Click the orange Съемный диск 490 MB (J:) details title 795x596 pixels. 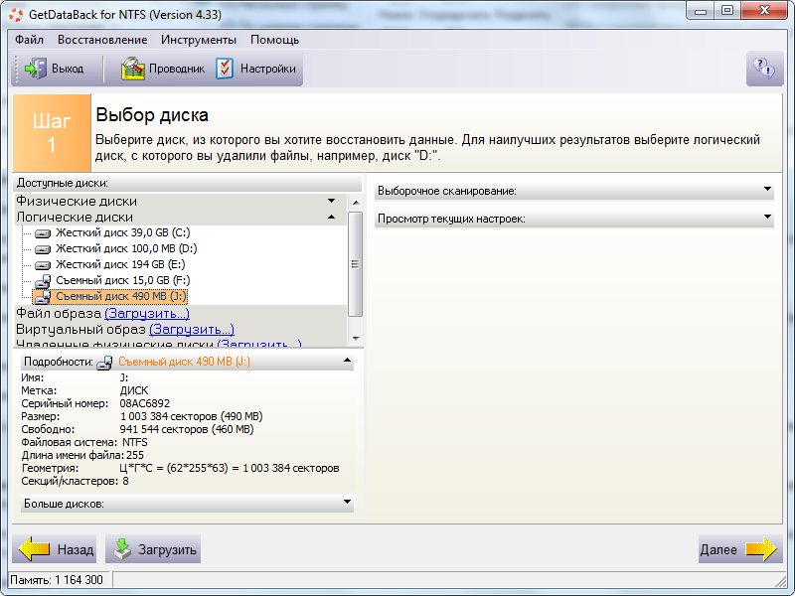[184, 362]
